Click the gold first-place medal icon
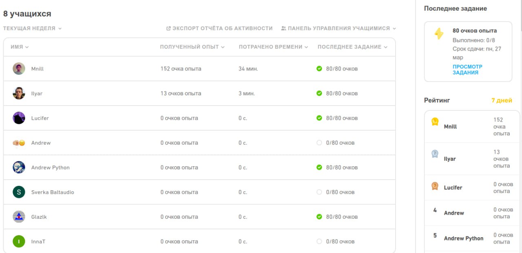 435,122
